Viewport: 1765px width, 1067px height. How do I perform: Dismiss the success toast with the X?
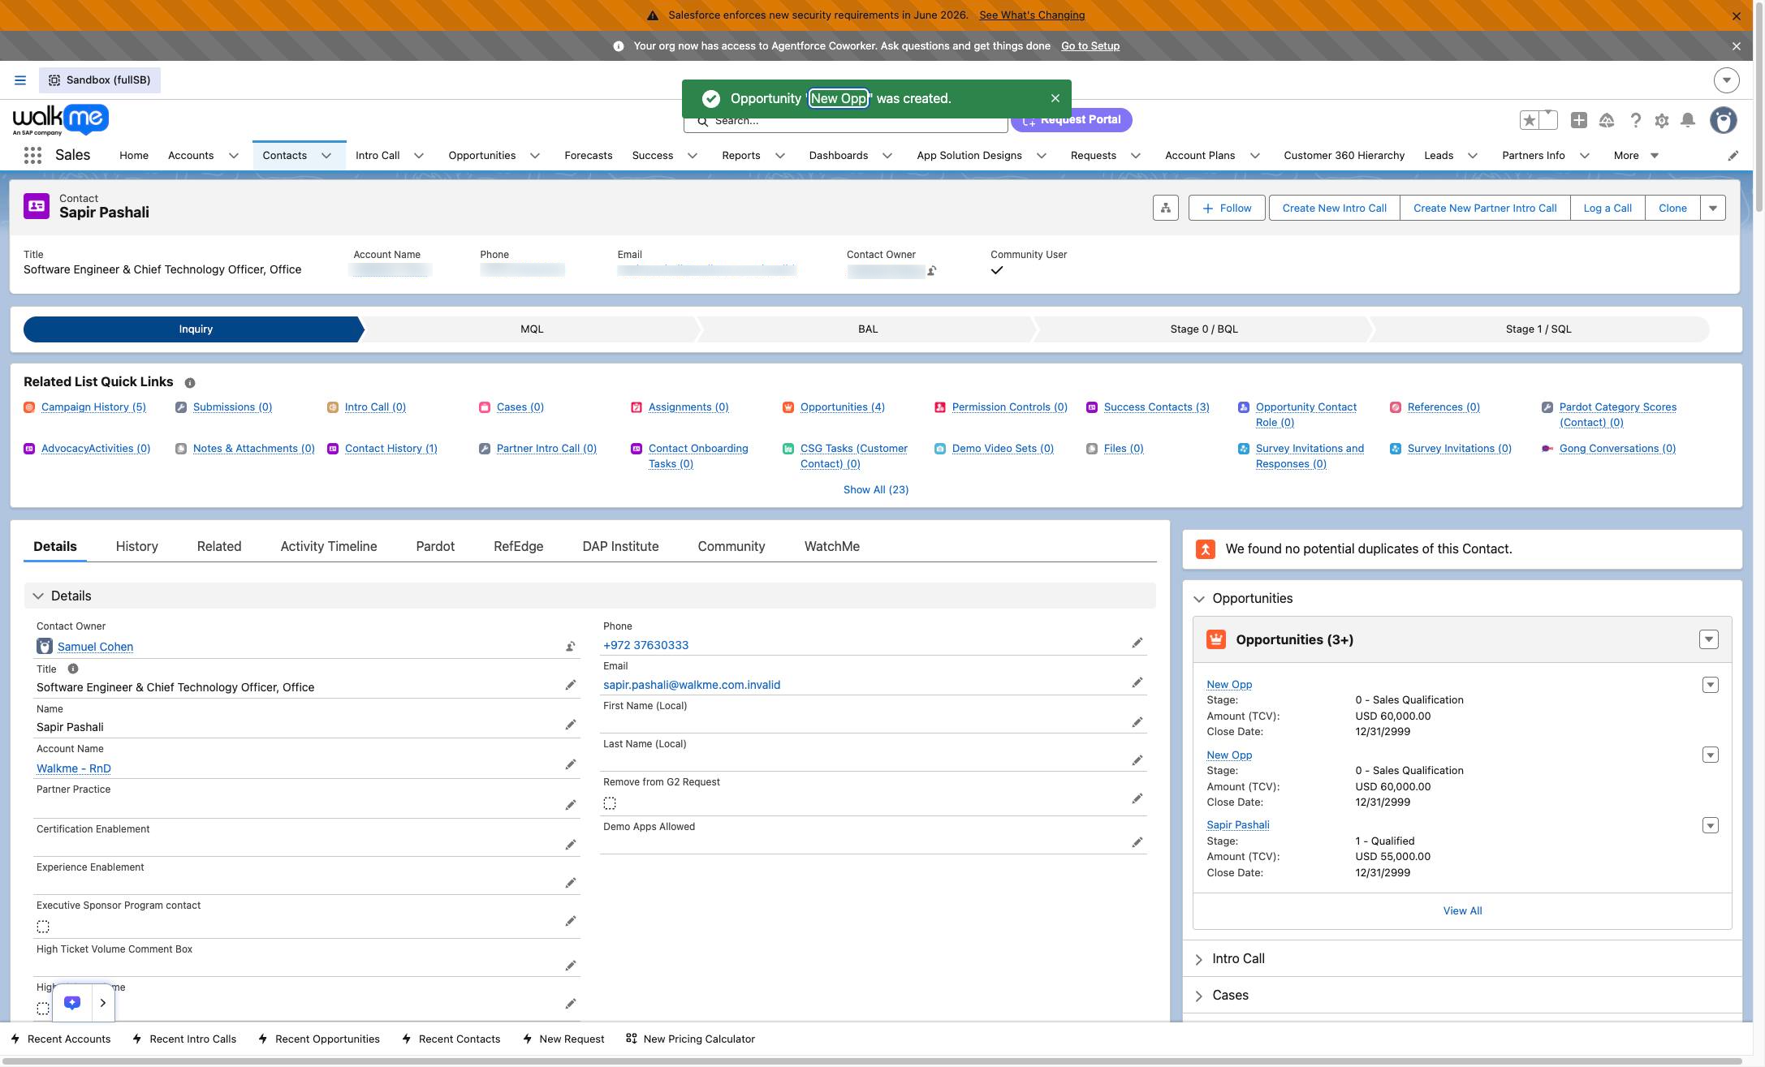coord(1055,98)
